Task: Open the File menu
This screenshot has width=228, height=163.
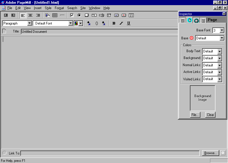Action: click(10, 8)
